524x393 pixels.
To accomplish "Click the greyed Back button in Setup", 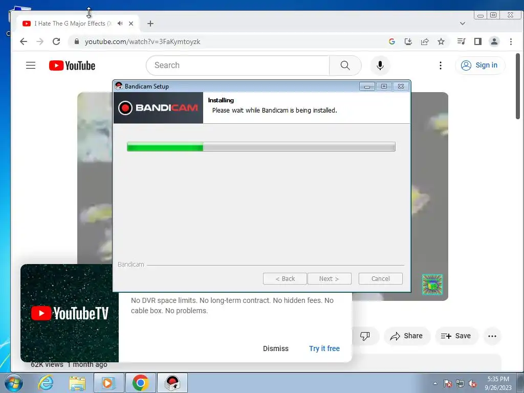I will tap(285, 279).
